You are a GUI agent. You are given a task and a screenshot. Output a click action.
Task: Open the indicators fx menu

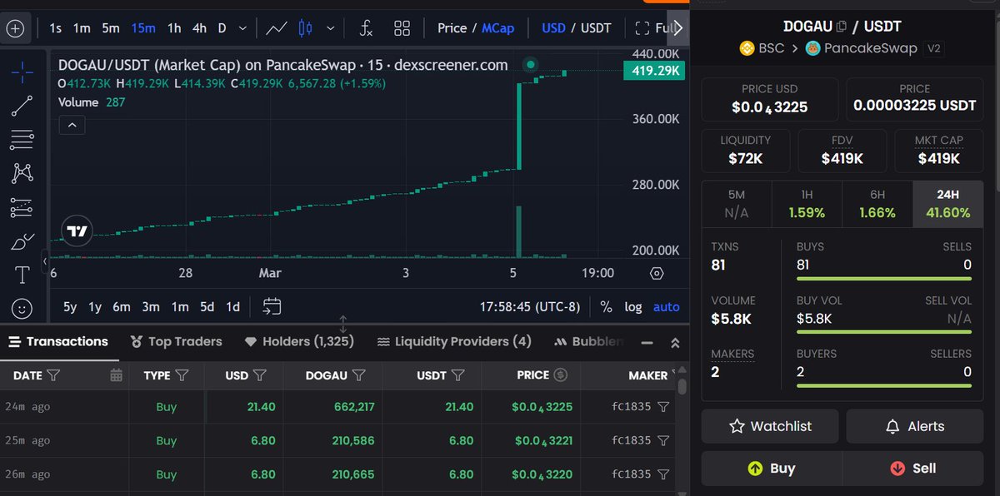(366, 28)
